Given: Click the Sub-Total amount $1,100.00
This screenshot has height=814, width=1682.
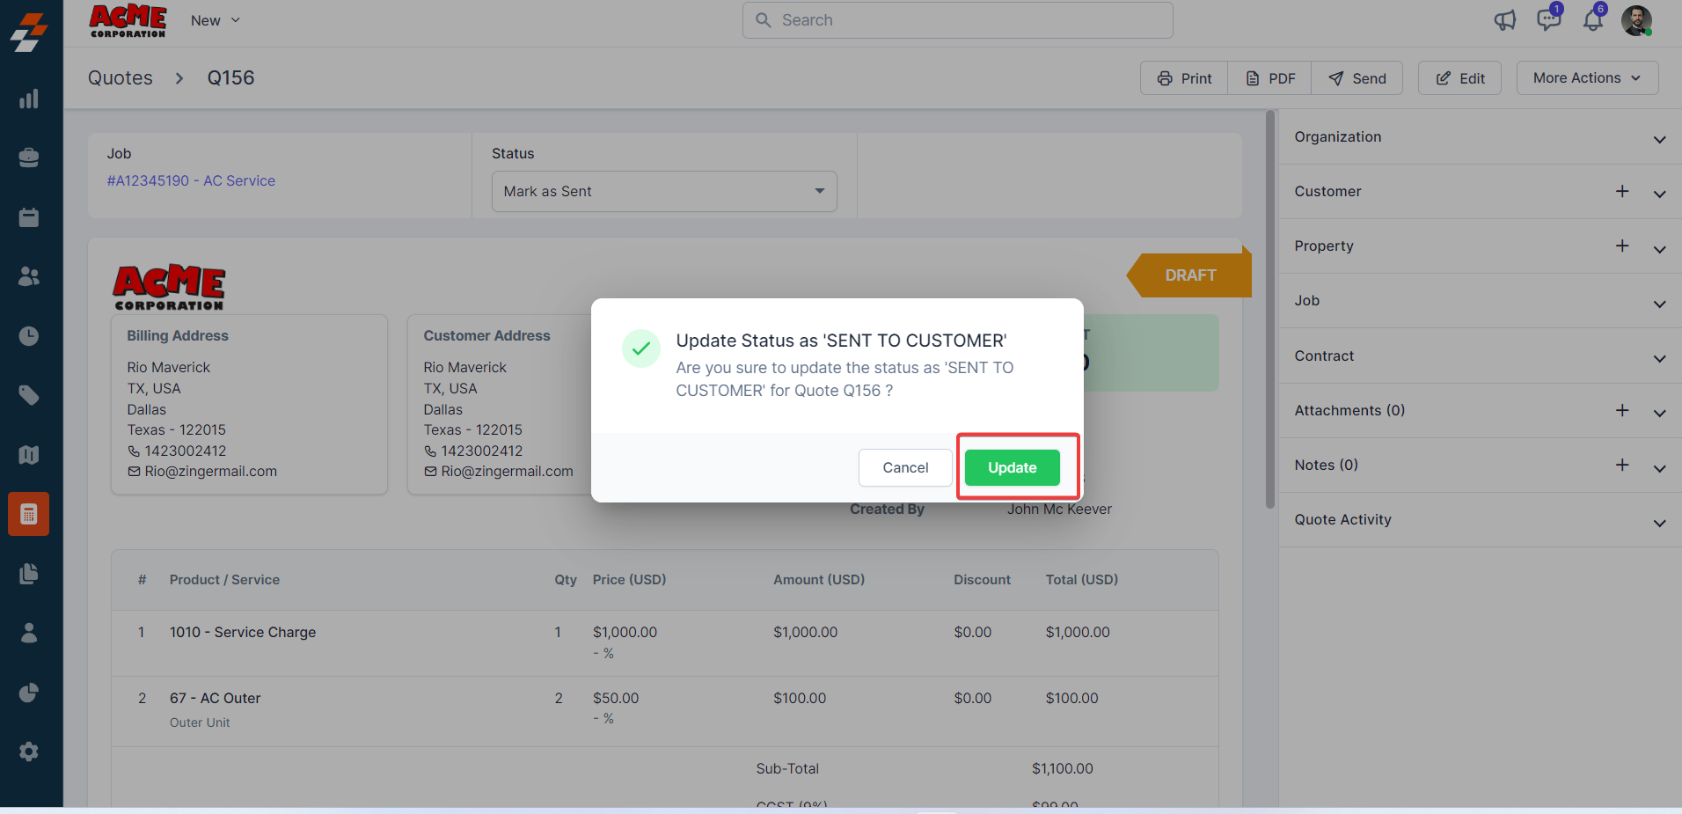Looking at the screenshot, I should tap(1063, 768).
